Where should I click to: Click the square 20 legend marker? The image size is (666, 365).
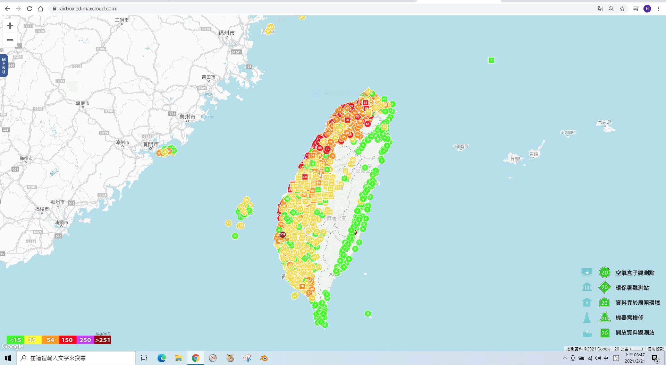(x=605, y=333)
